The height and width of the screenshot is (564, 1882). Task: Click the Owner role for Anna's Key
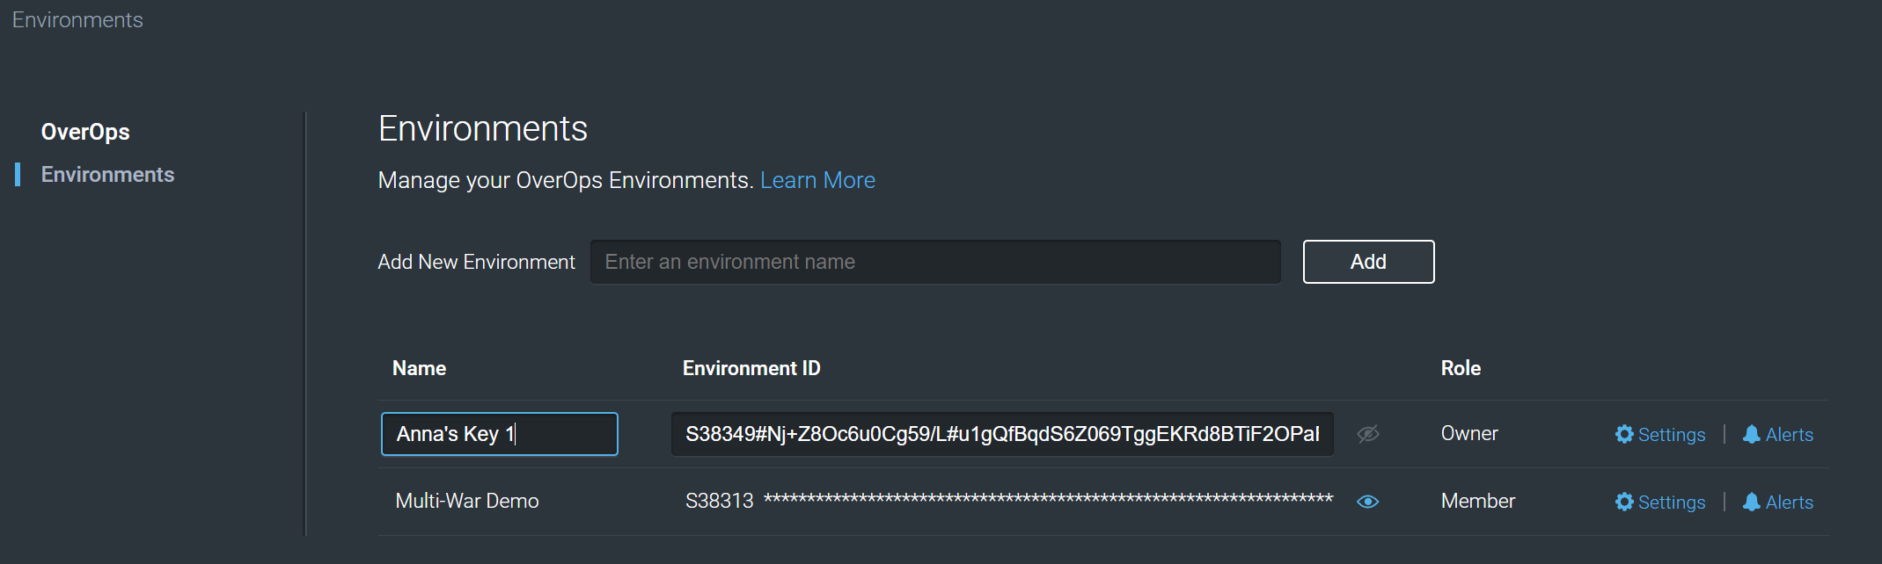[x=1469, y=433]
